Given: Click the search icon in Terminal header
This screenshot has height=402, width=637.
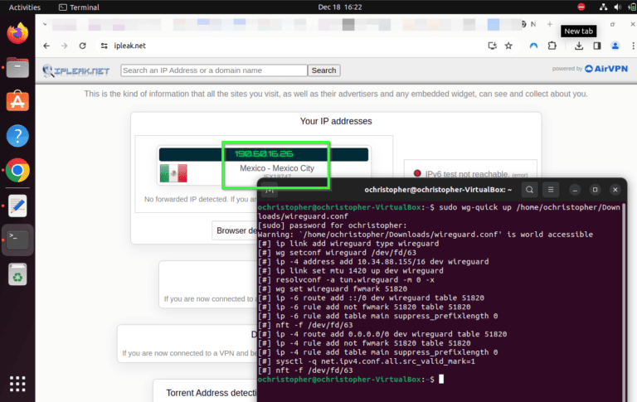Looking at the screenshot, I should coord(530,190).
